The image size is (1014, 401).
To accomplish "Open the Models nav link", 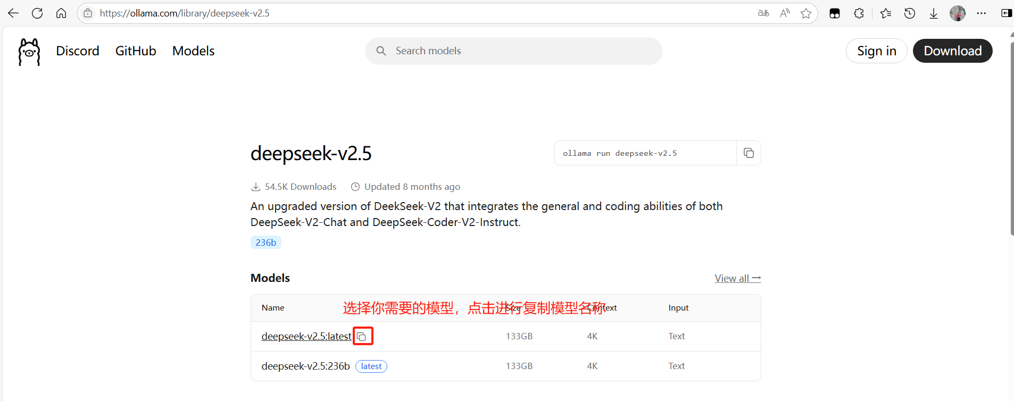I will (x=194, y=51).
